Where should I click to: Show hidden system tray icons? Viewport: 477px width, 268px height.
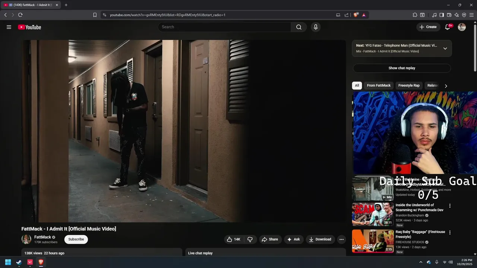(x=421, y=262)
